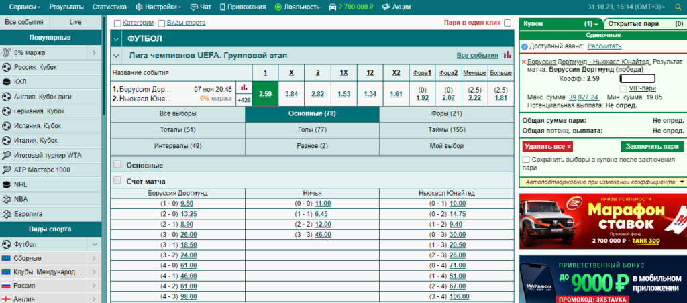Click the EU flag icon beside Сборные

[x=6, y=258]
